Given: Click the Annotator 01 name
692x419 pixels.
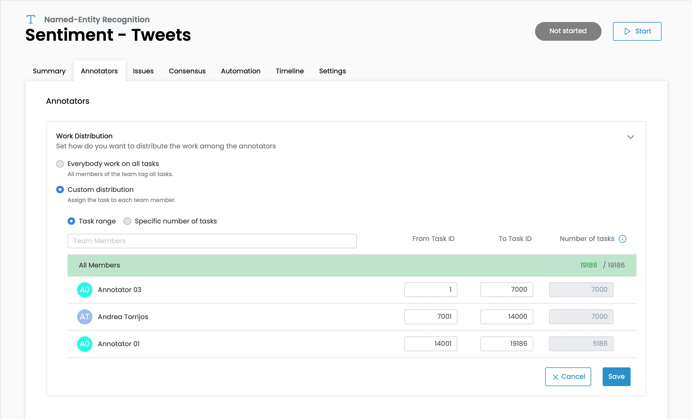Looking at the screenshot, I should tap(119, 344).
